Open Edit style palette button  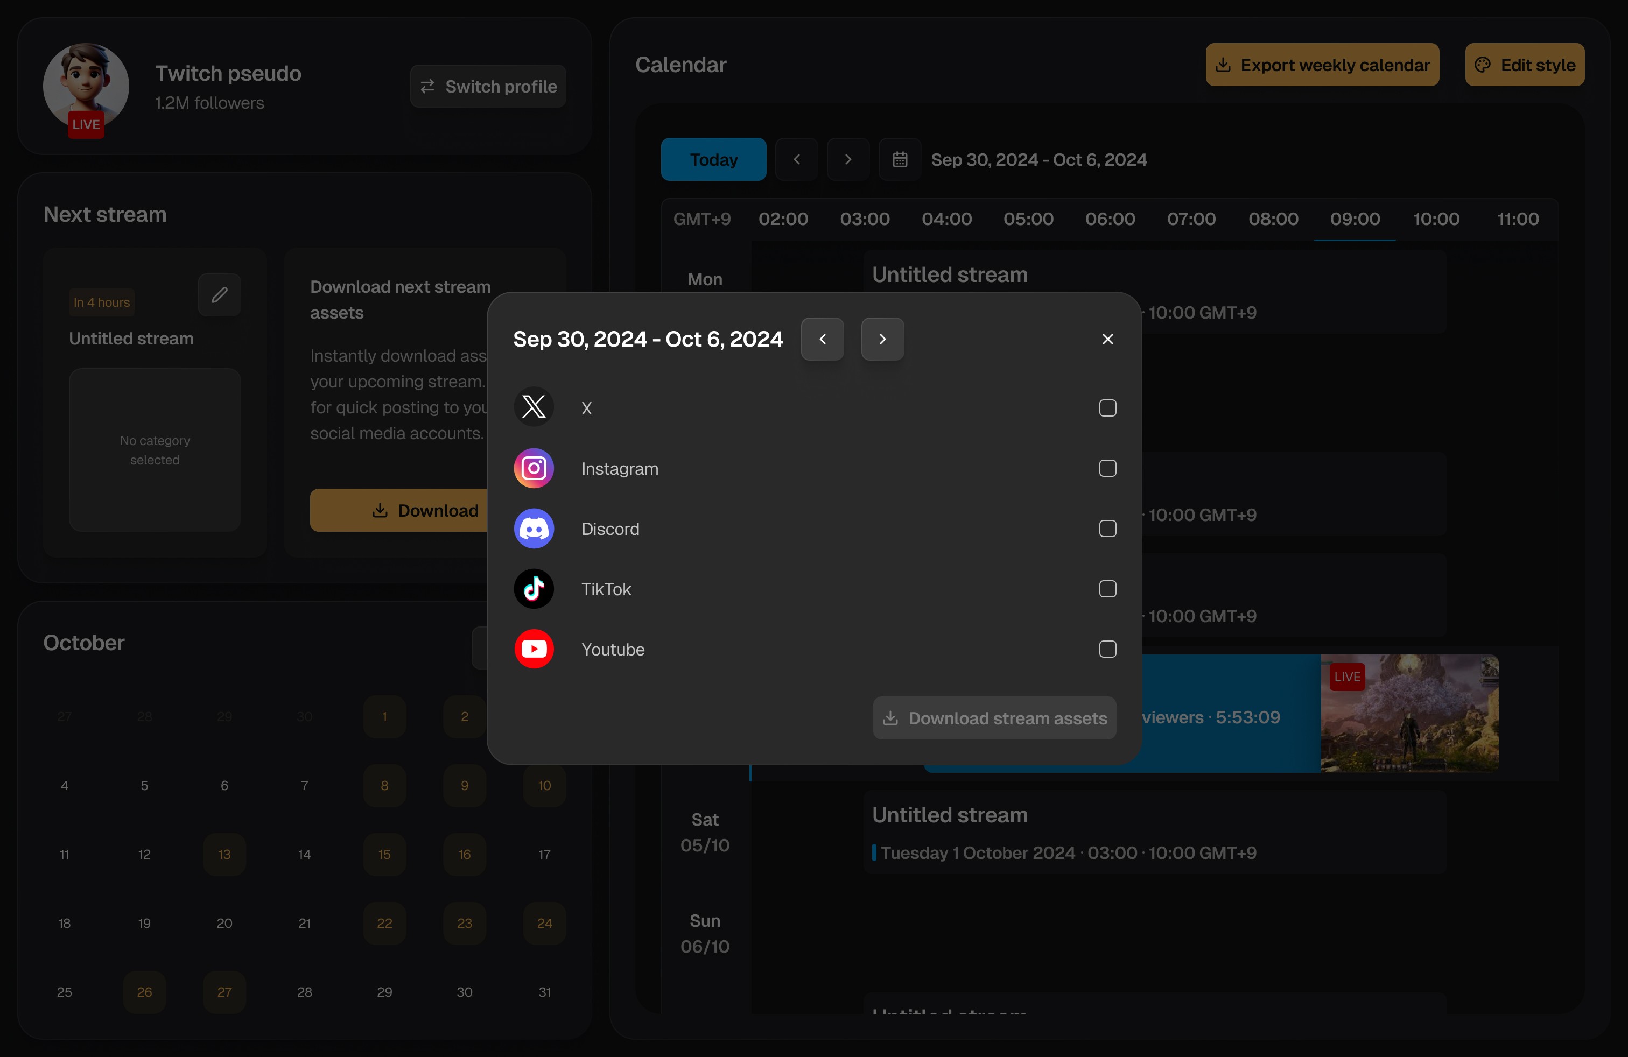coord(1524,65)
